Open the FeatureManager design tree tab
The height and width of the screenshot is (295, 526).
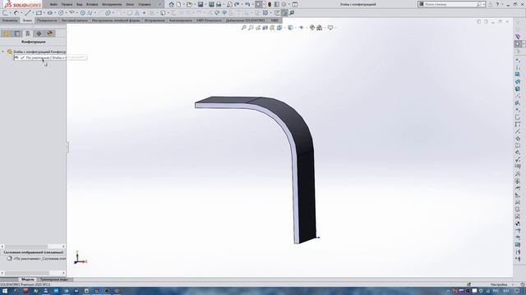7,34
